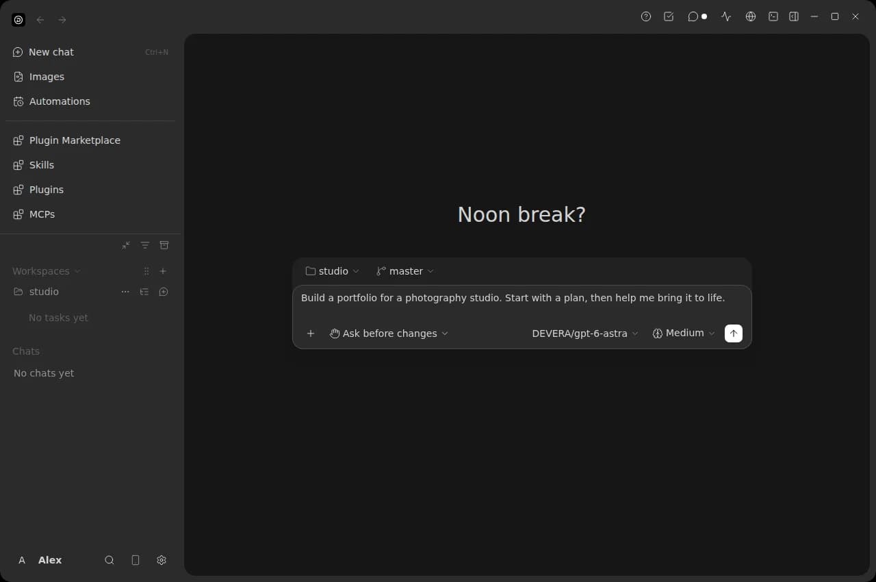The image size is (876, 582).
Task: Click the 'No chats yet' text
Action: coord(44,373)
